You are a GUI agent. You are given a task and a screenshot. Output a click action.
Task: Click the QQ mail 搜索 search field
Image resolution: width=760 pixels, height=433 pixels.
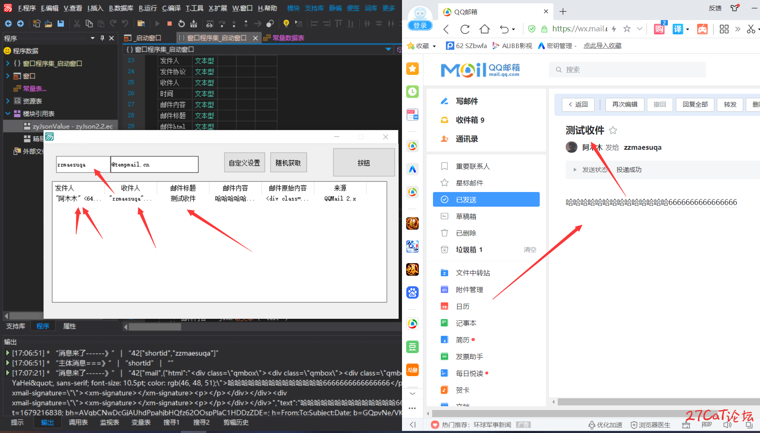(627, 69)
